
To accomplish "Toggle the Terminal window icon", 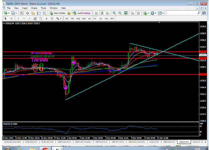I will click(39, 13).
